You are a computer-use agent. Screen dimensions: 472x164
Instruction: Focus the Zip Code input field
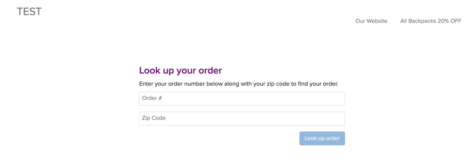(x=242, y=118)
